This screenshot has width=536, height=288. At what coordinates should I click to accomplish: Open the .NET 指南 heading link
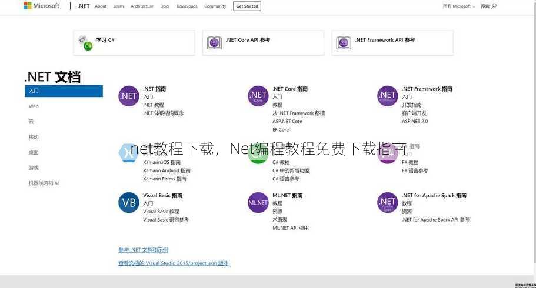(x=155, y=89)
